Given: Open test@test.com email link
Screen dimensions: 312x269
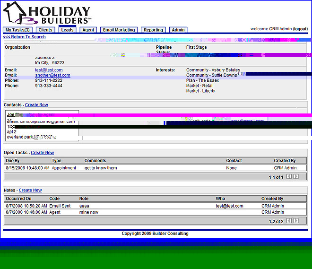Looking at the screenshot, I should pos(49,70).
